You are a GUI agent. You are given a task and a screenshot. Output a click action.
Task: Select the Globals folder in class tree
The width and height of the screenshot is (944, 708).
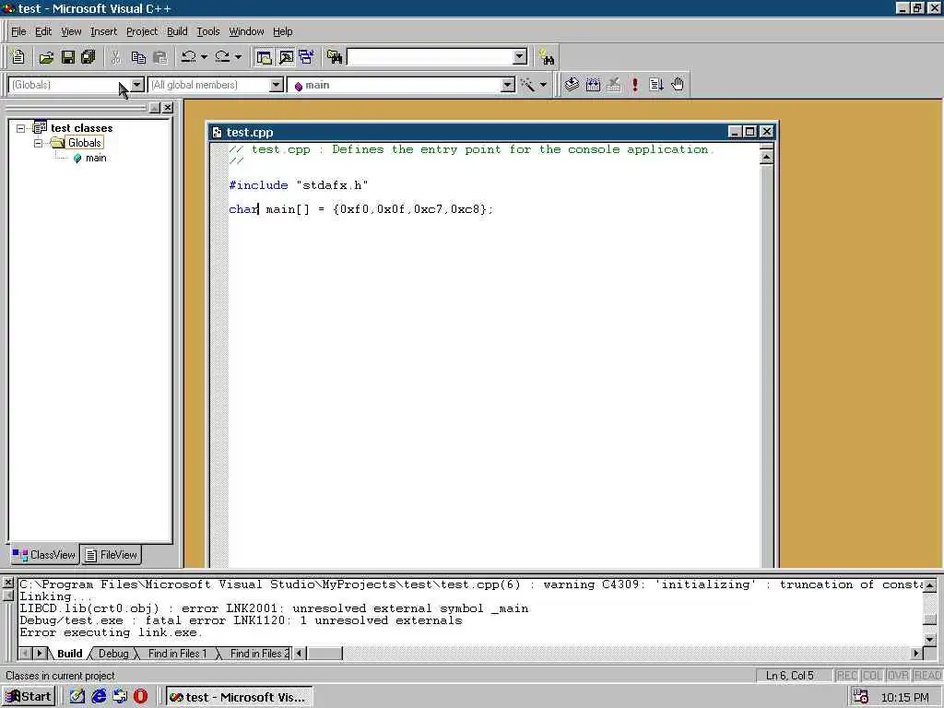(x=84, y=143)
